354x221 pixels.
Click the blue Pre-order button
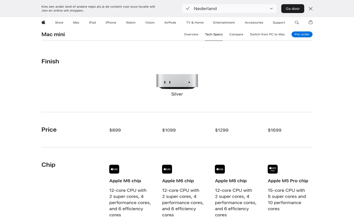click(302, 34)
